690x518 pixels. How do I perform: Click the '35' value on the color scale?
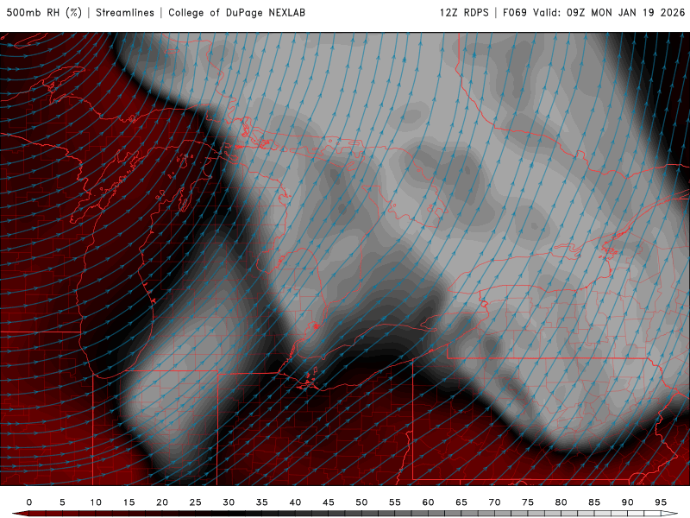point(262,502)
